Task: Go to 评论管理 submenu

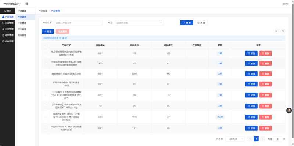Action: (x=25, y=29)
